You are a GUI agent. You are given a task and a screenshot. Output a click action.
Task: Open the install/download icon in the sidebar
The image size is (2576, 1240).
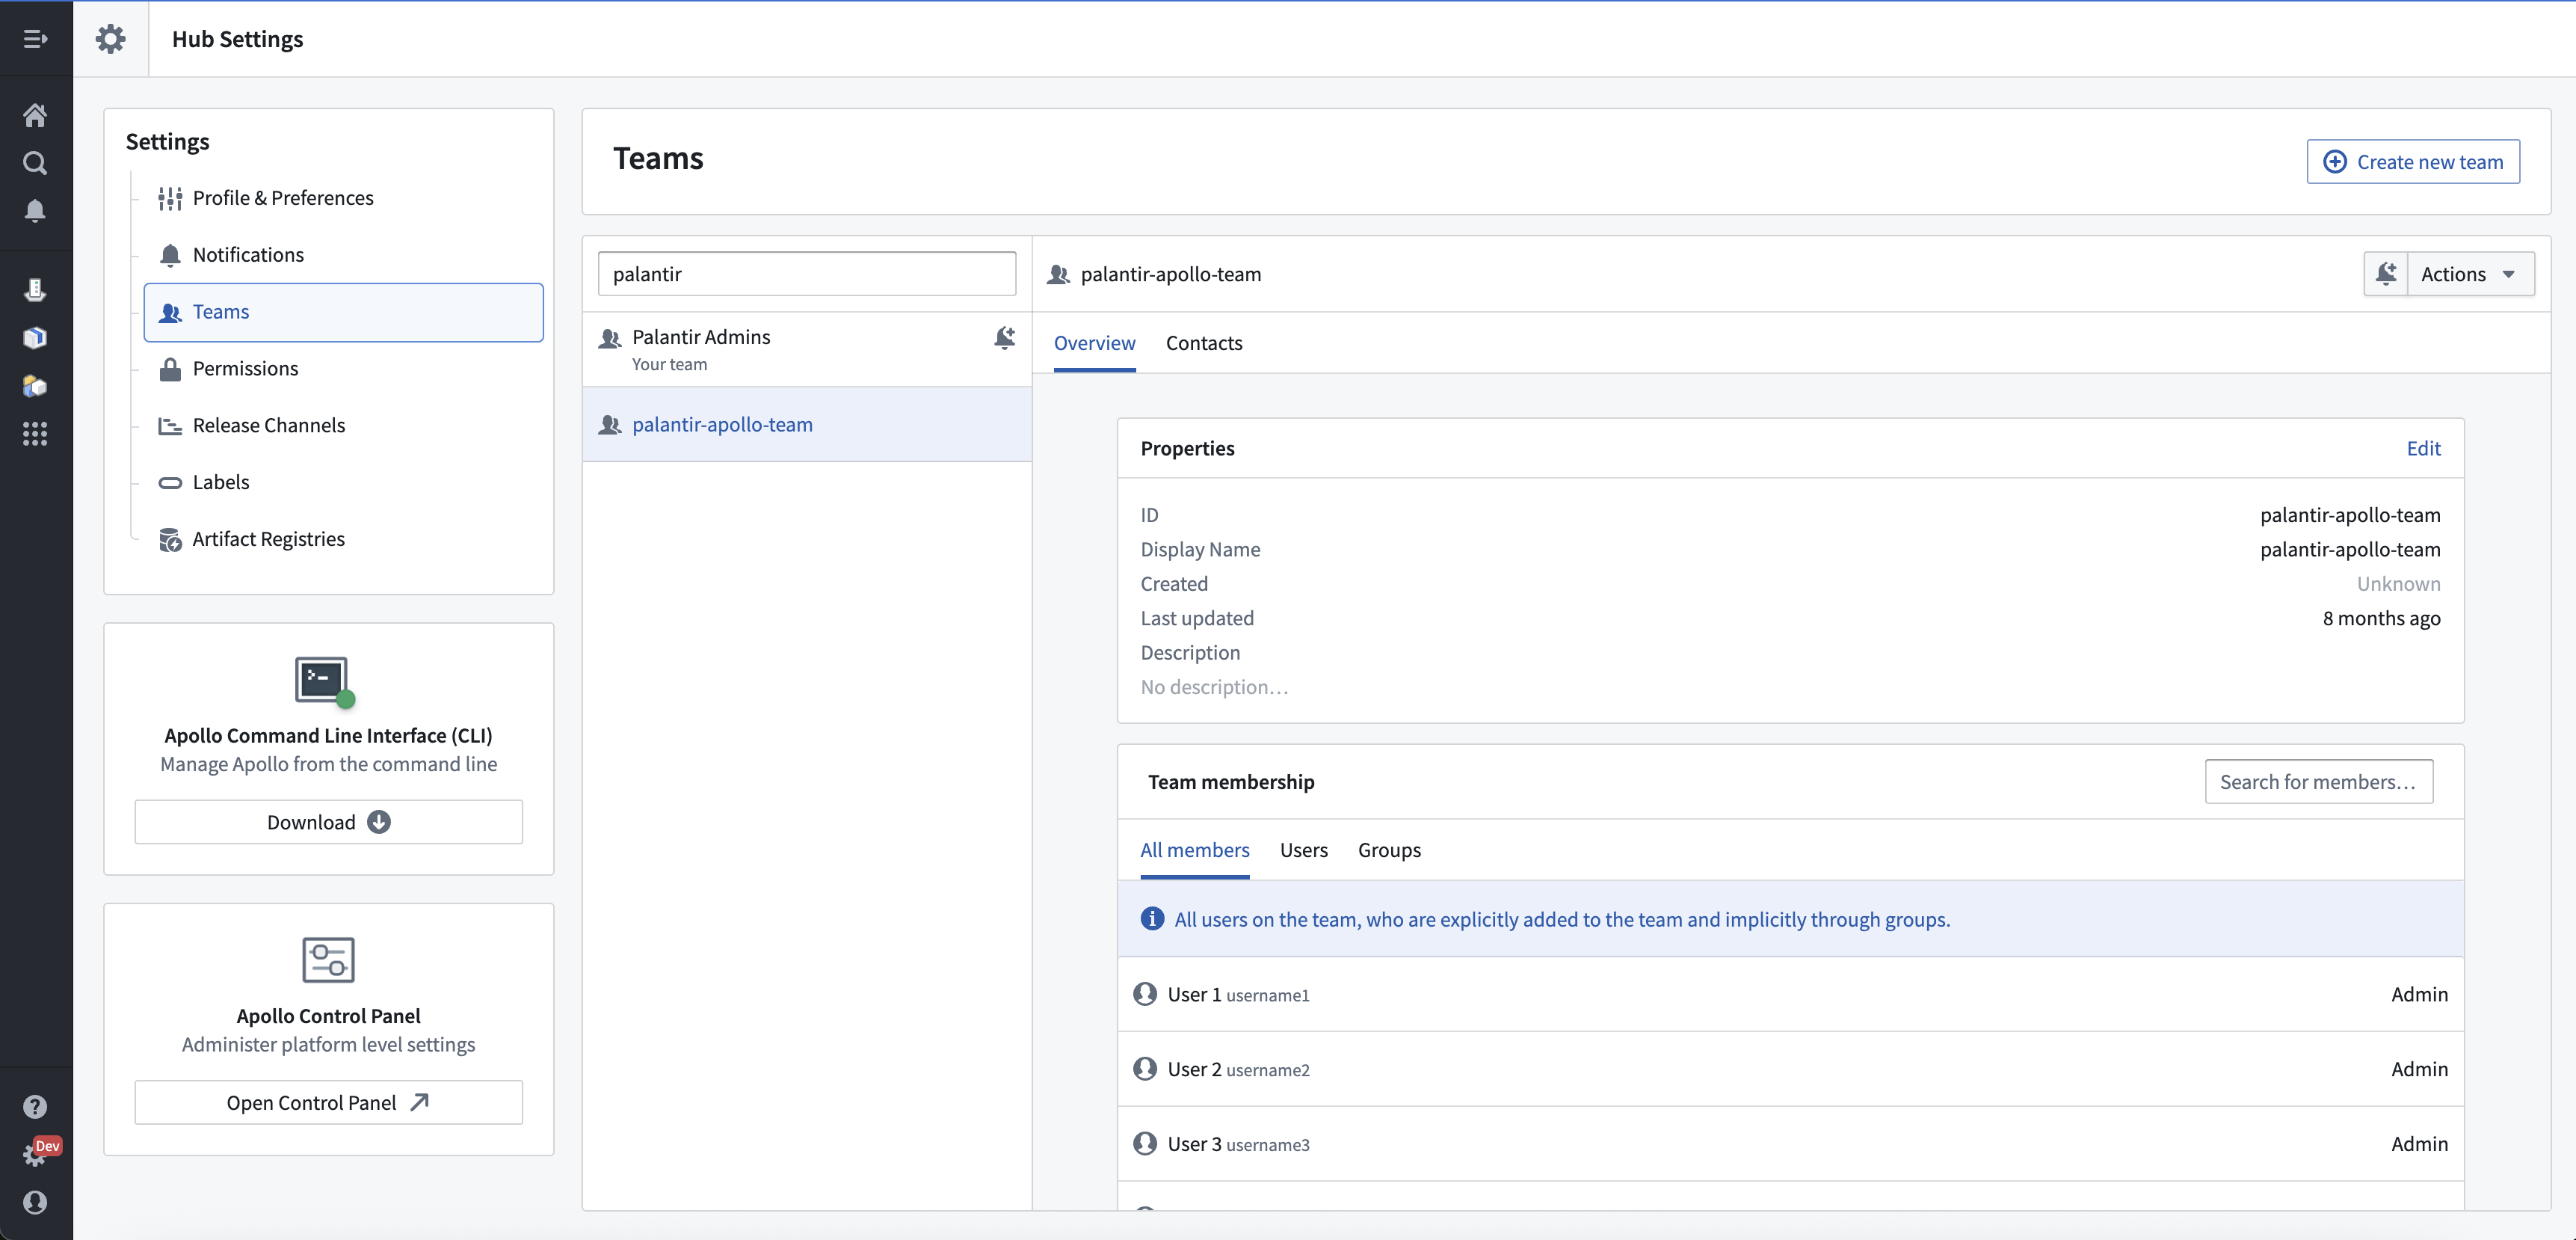[35, 290]
